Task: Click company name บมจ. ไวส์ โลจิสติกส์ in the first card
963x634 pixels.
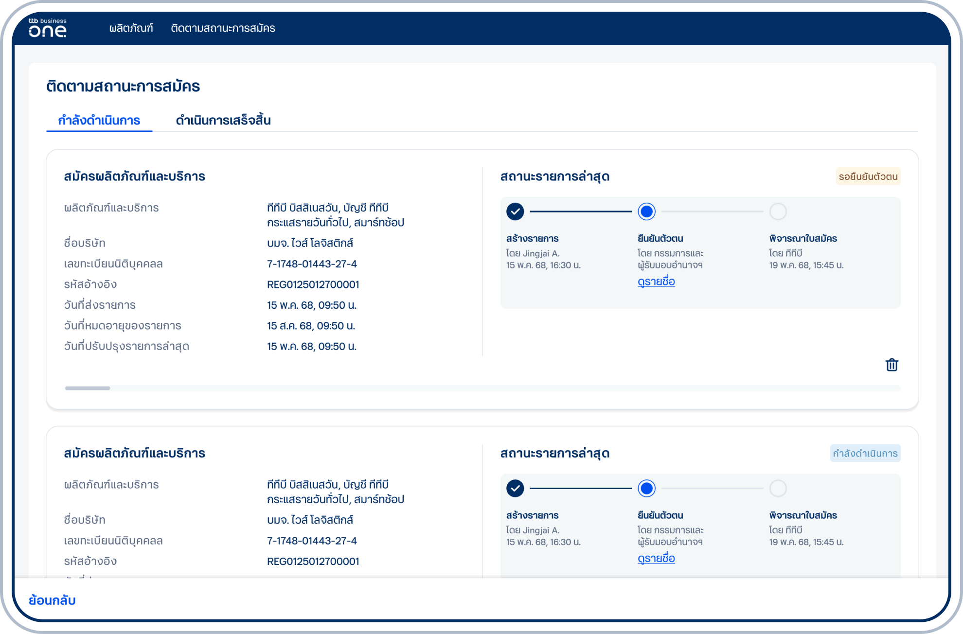Action: pyautogui.click(x=310, y=243)
